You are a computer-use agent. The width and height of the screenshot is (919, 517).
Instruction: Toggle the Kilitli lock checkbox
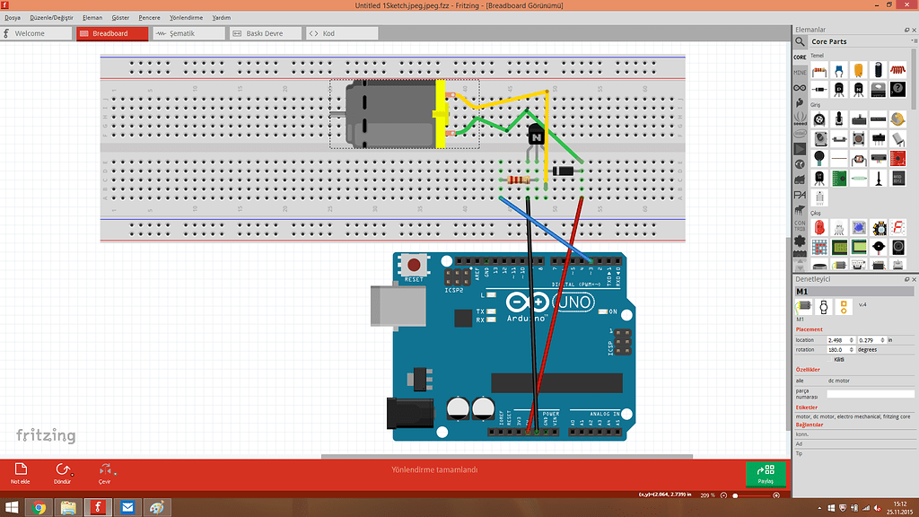tap(830, 359)
